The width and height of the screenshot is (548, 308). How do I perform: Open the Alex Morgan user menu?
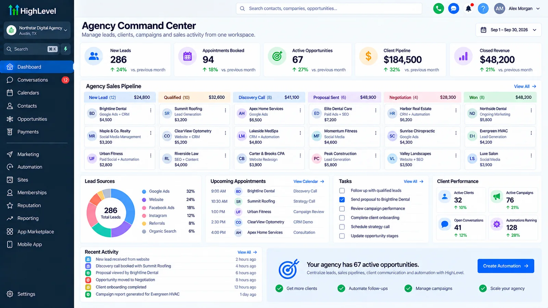(x=517, y=9)
